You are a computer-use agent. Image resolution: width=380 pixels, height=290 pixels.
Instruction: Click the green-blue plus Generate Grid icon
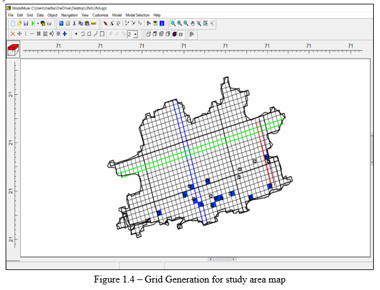(65, 34)
